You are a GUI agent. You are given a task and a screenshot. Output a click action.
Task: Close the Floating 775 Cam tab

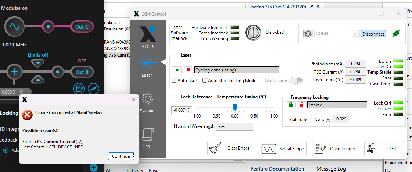[x=318, y=7]
